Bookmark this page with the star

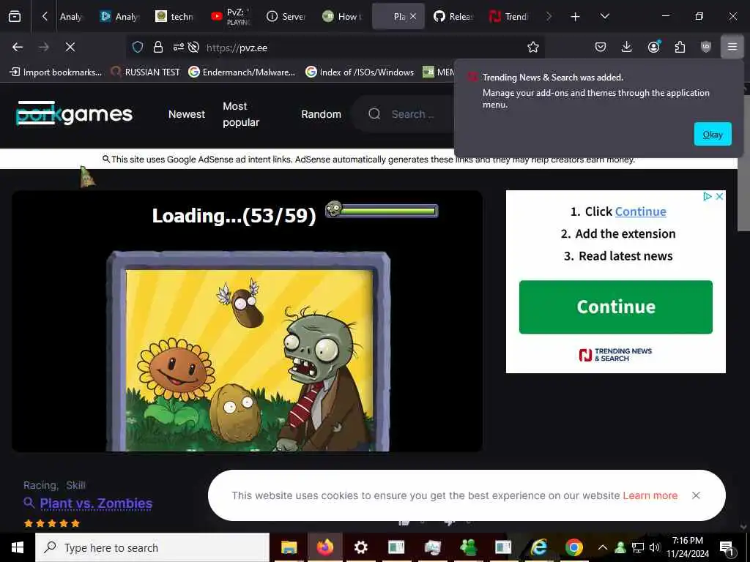point(533,47)
